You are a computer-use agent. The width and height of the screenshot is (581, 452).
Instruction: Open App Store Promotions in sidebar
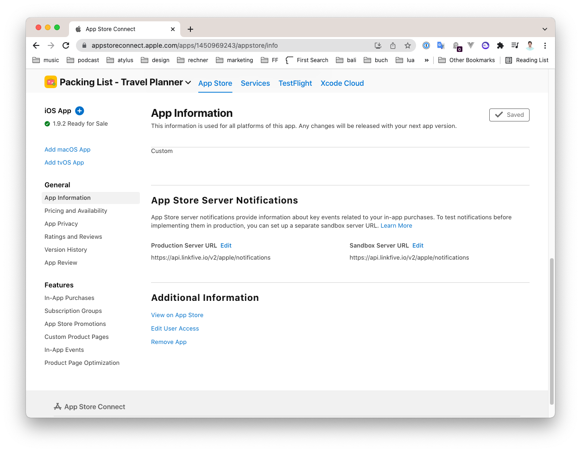pyautogui.click(x=75, y=324)
